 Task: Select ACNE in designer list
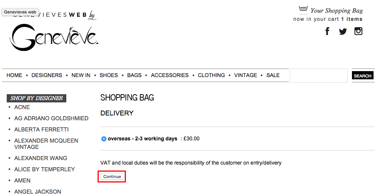pyautogui.click(x=22, y=107)
